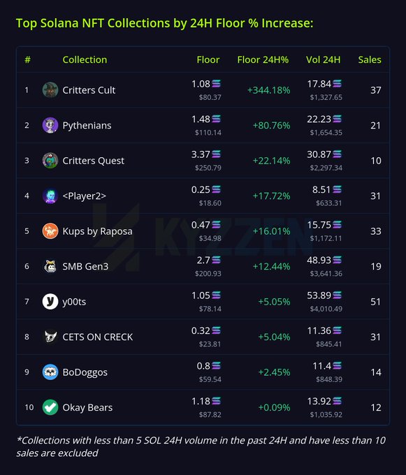Click the y00ts logo avatar
Screen dimensions: 406x475
click(x=50, y=302)
